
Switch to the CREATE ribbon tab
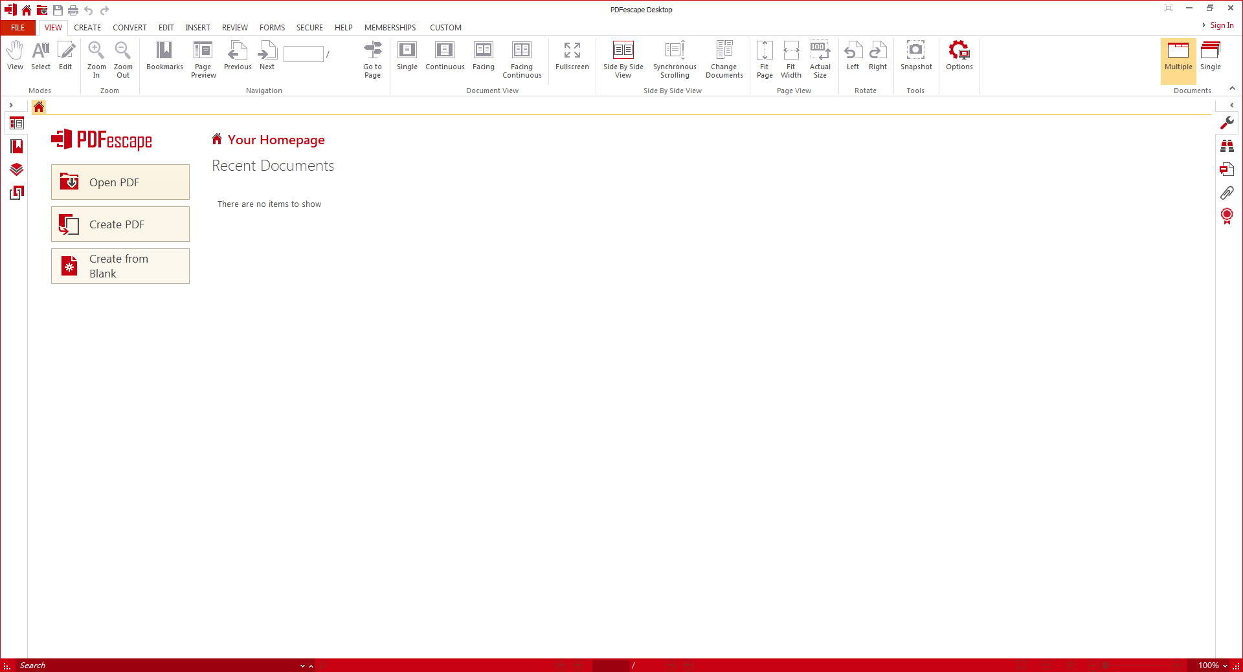(87, 28)
